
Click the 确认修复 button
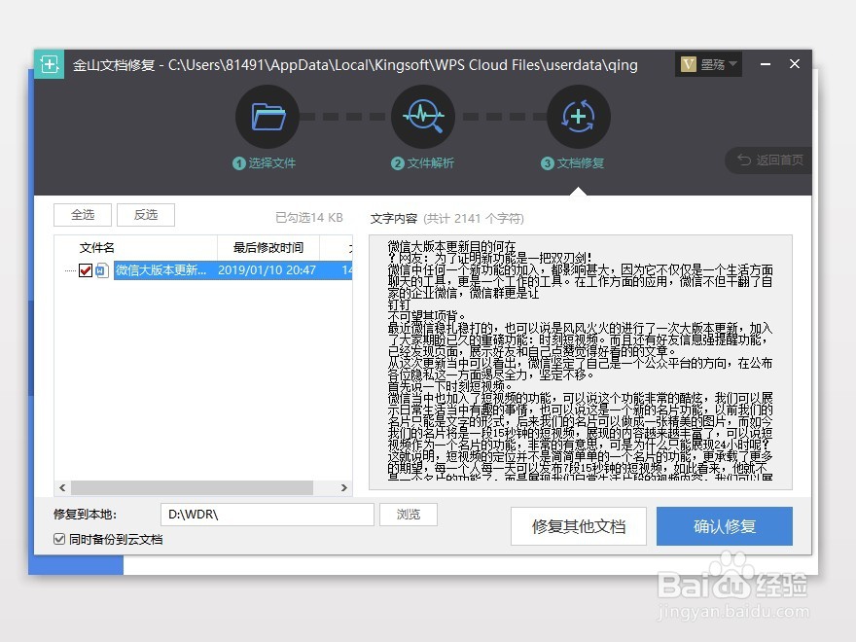[x=725, y=526]
